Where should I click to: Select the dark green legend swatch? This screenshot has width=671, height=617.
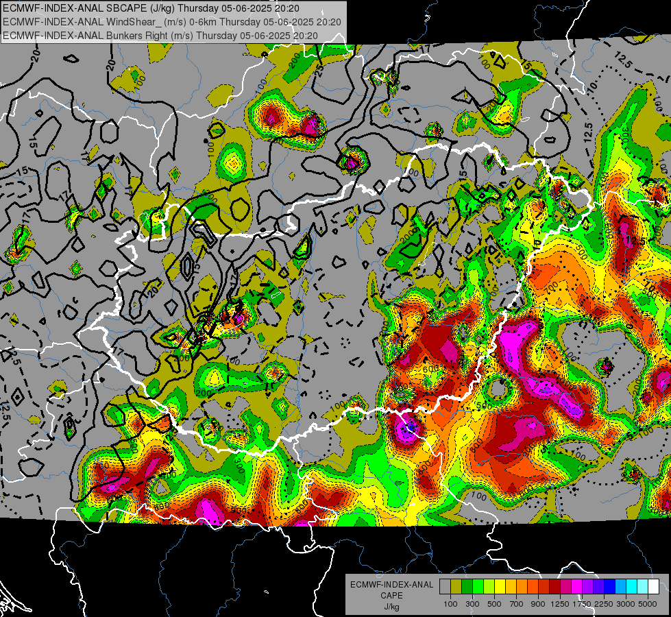point(467,586)
